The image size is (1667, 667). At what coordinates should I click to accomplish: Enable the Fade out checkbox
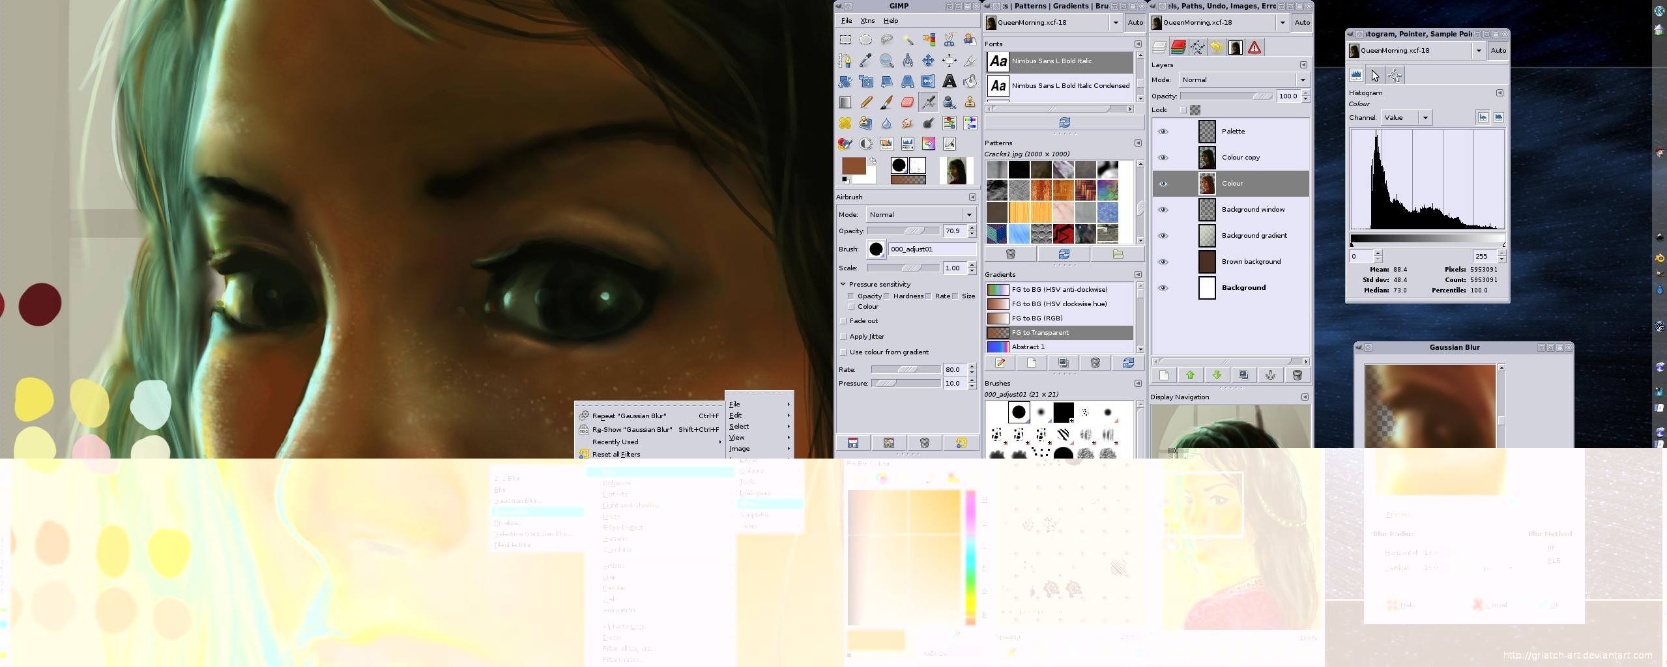point(843,321)
